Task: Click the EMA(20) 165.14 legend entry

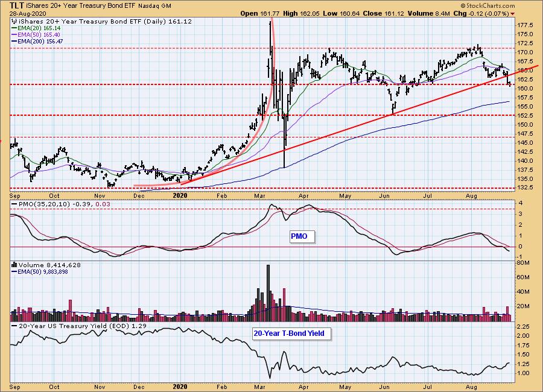Action: tap(36, 28)
